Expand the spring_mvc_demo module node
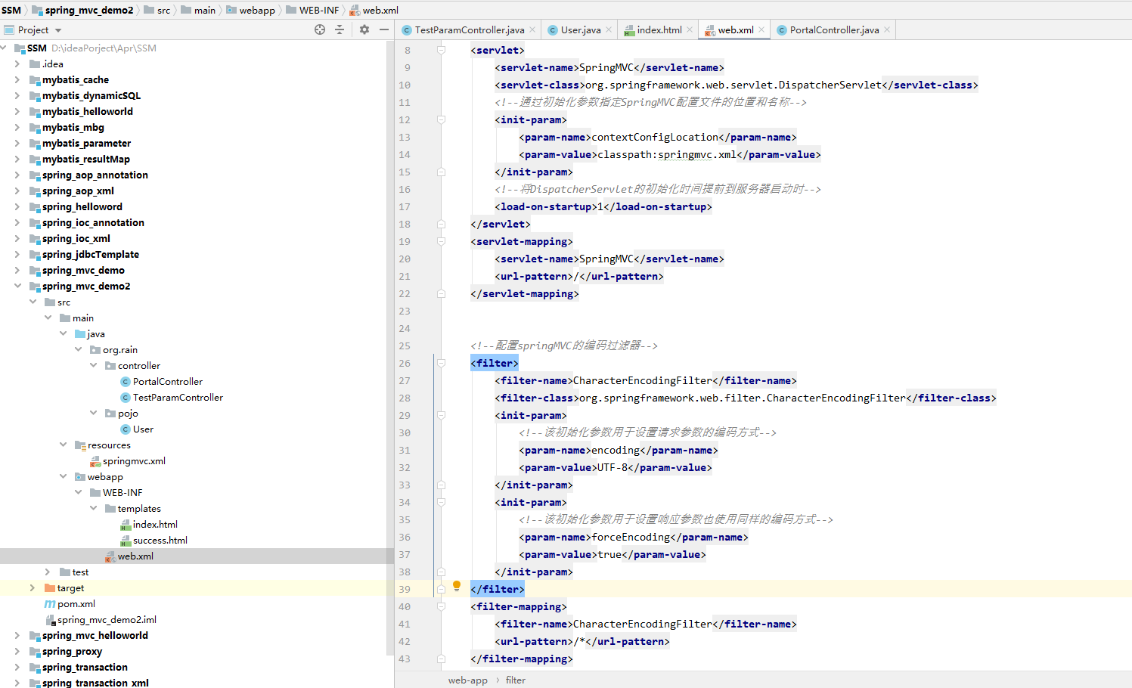 tap(17, 270)
